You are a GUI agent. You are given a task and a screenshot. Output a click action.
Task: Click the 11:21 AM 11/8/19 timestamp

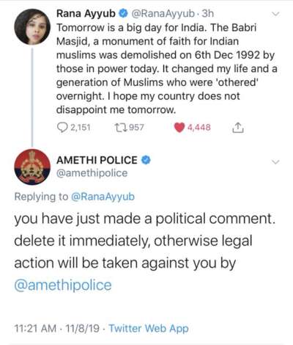pos(57,328)
